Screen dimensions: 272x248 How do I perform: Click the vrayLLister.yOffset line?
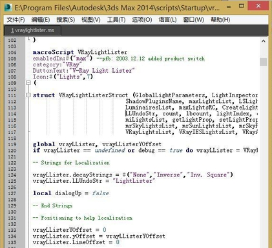pyautogui.click(x=99, y=236)
